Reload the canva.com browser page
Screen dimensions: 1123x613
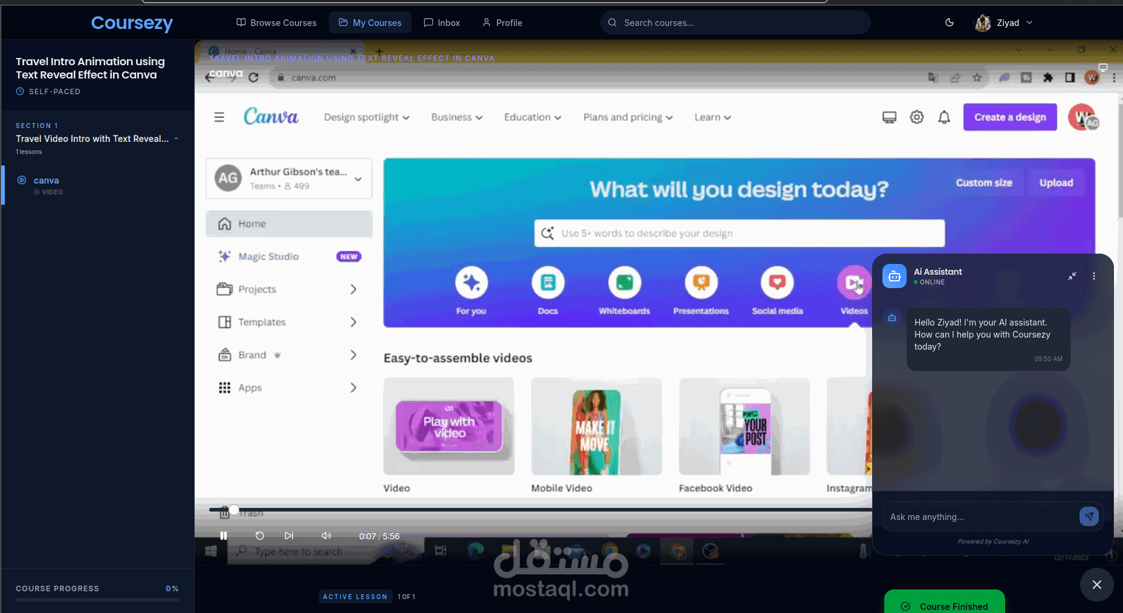point(253,77)
